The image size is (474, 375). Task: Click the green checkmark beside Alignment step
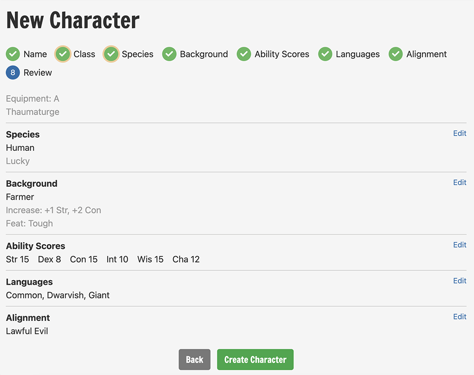pos(396,54)
